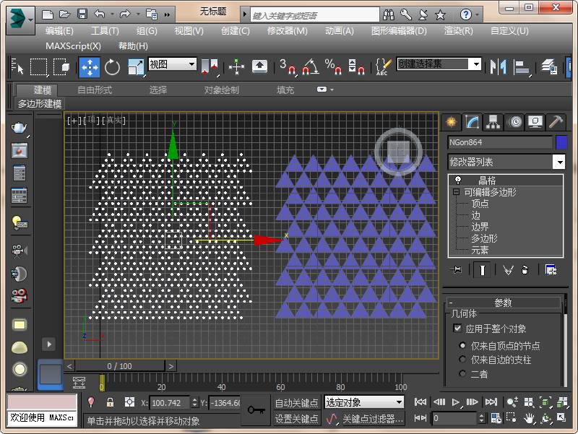Select the 元素 sub-object level
The width and height of the screenshot is (578, 434).
click(480, 250)
